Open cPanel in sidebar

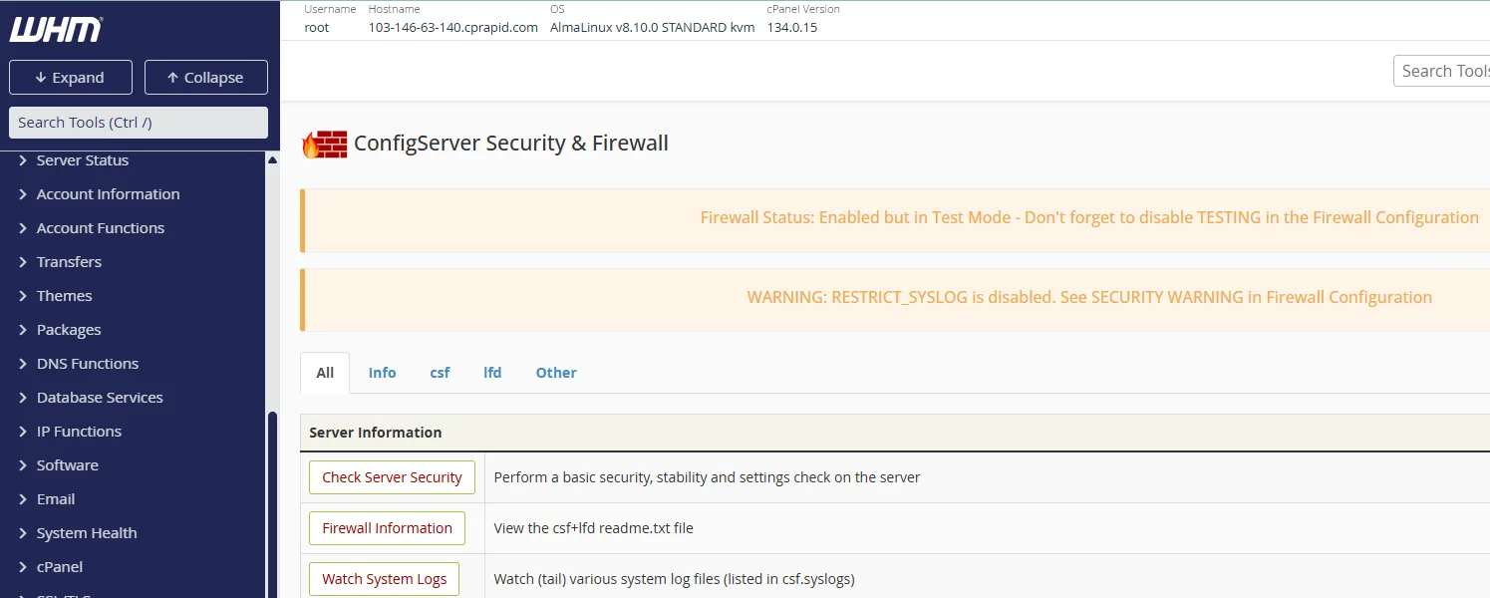point(60,567)
